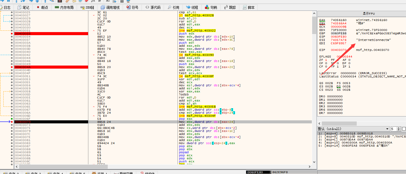Click left arrow of registers horizontal scrollbar

319,123
